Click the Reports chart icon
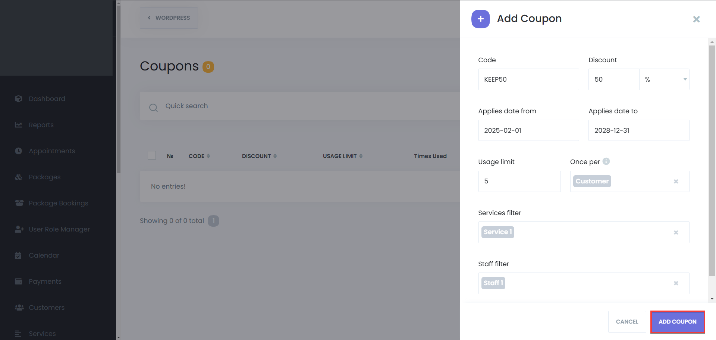Viewport: 716px width, 340px height. (19, 125)
